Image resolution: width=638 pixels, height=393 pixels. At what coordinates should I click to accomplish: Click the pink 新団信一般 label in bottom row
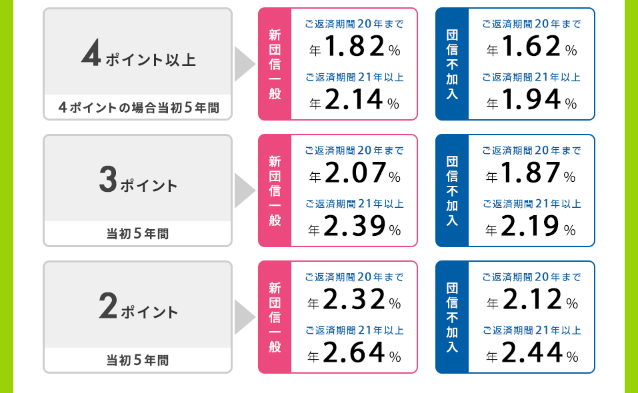275,317
